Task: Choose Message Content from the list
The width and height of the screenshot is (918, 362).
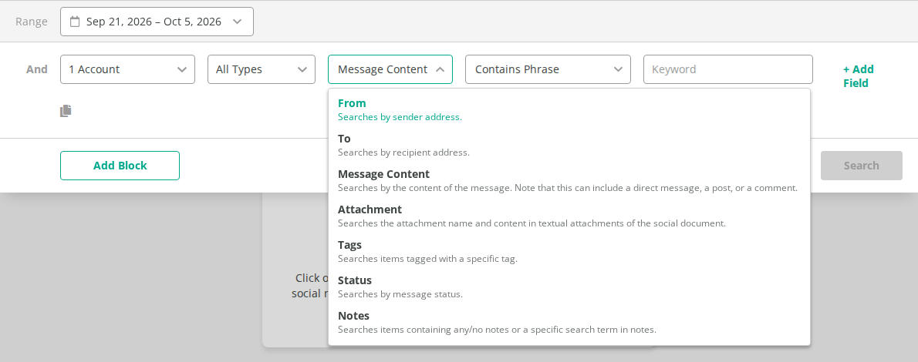Action: click(x=569, y=181)
